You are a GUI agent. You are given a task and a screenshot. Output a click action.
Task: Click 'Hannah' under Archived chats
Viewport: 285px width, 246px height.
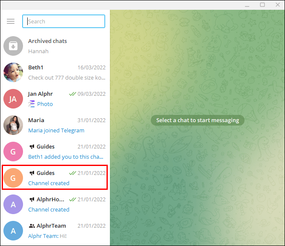coord(38,51)
